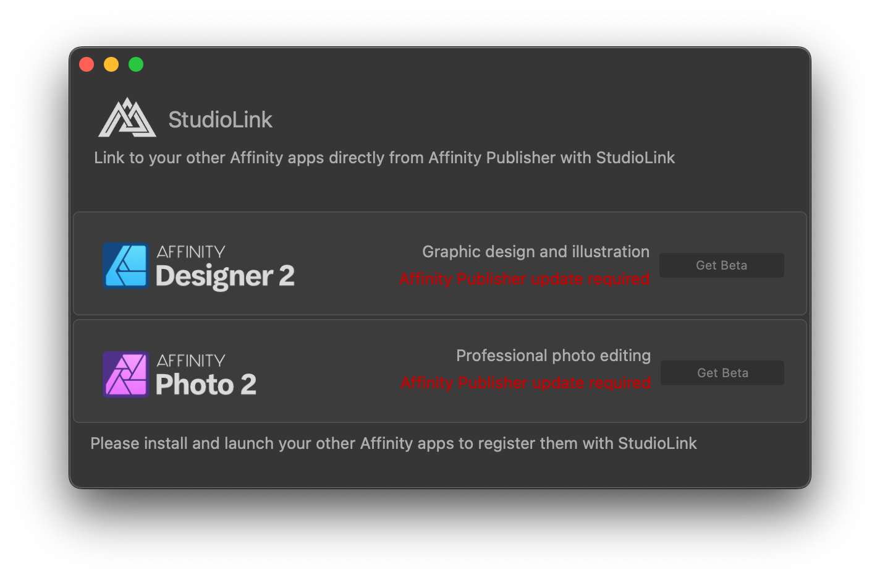Click the Affinity Designer 2 app icon
This screenshot has height=580, width=880.
pyautogui.click(x=126, y=265)
